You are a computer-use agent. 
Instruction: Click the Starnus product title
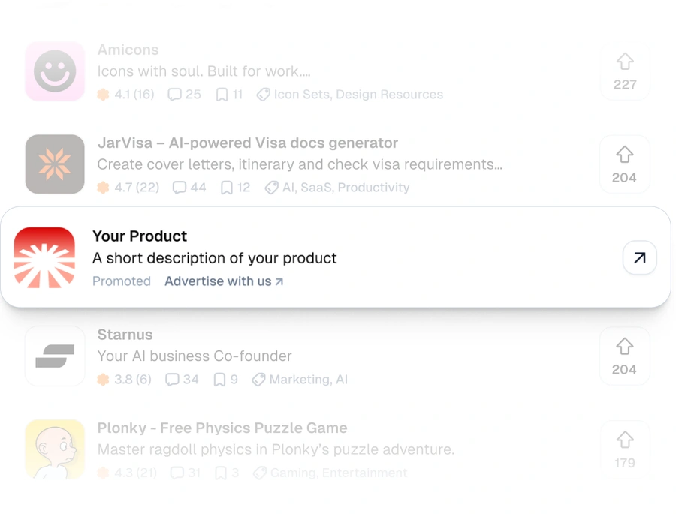pyautogui.click(x=125, y=335)
